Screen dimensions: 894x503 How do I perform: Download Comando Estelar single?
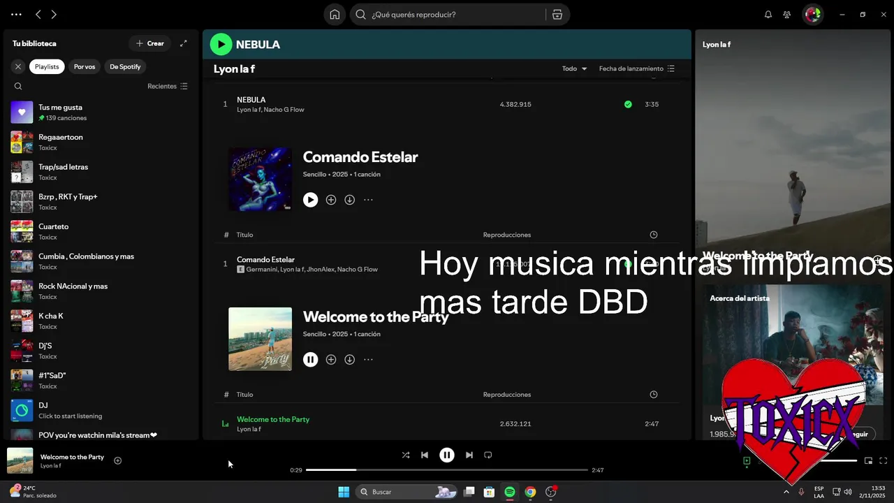(x=350, y=200)
